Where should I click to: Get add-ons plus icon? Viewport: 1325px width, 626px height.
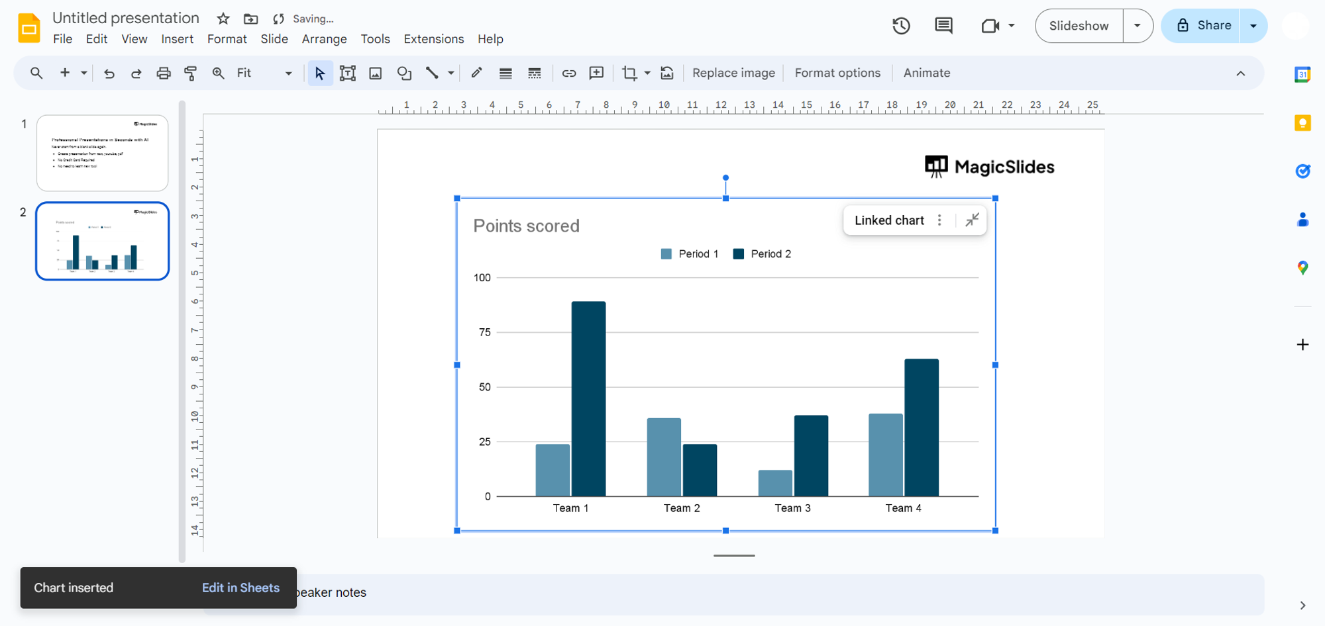pyautogui.click(x=1302, y=345)
